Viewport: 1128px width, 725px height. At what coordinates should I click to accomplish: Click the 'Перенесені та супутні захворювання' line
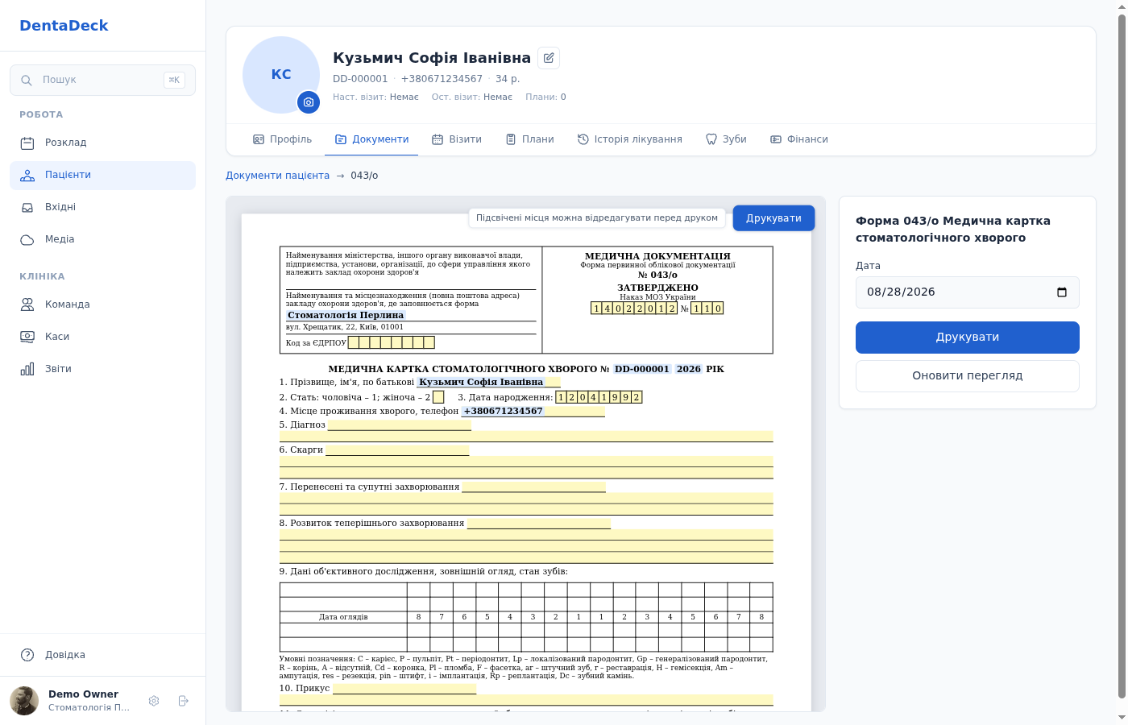point(534,487)
